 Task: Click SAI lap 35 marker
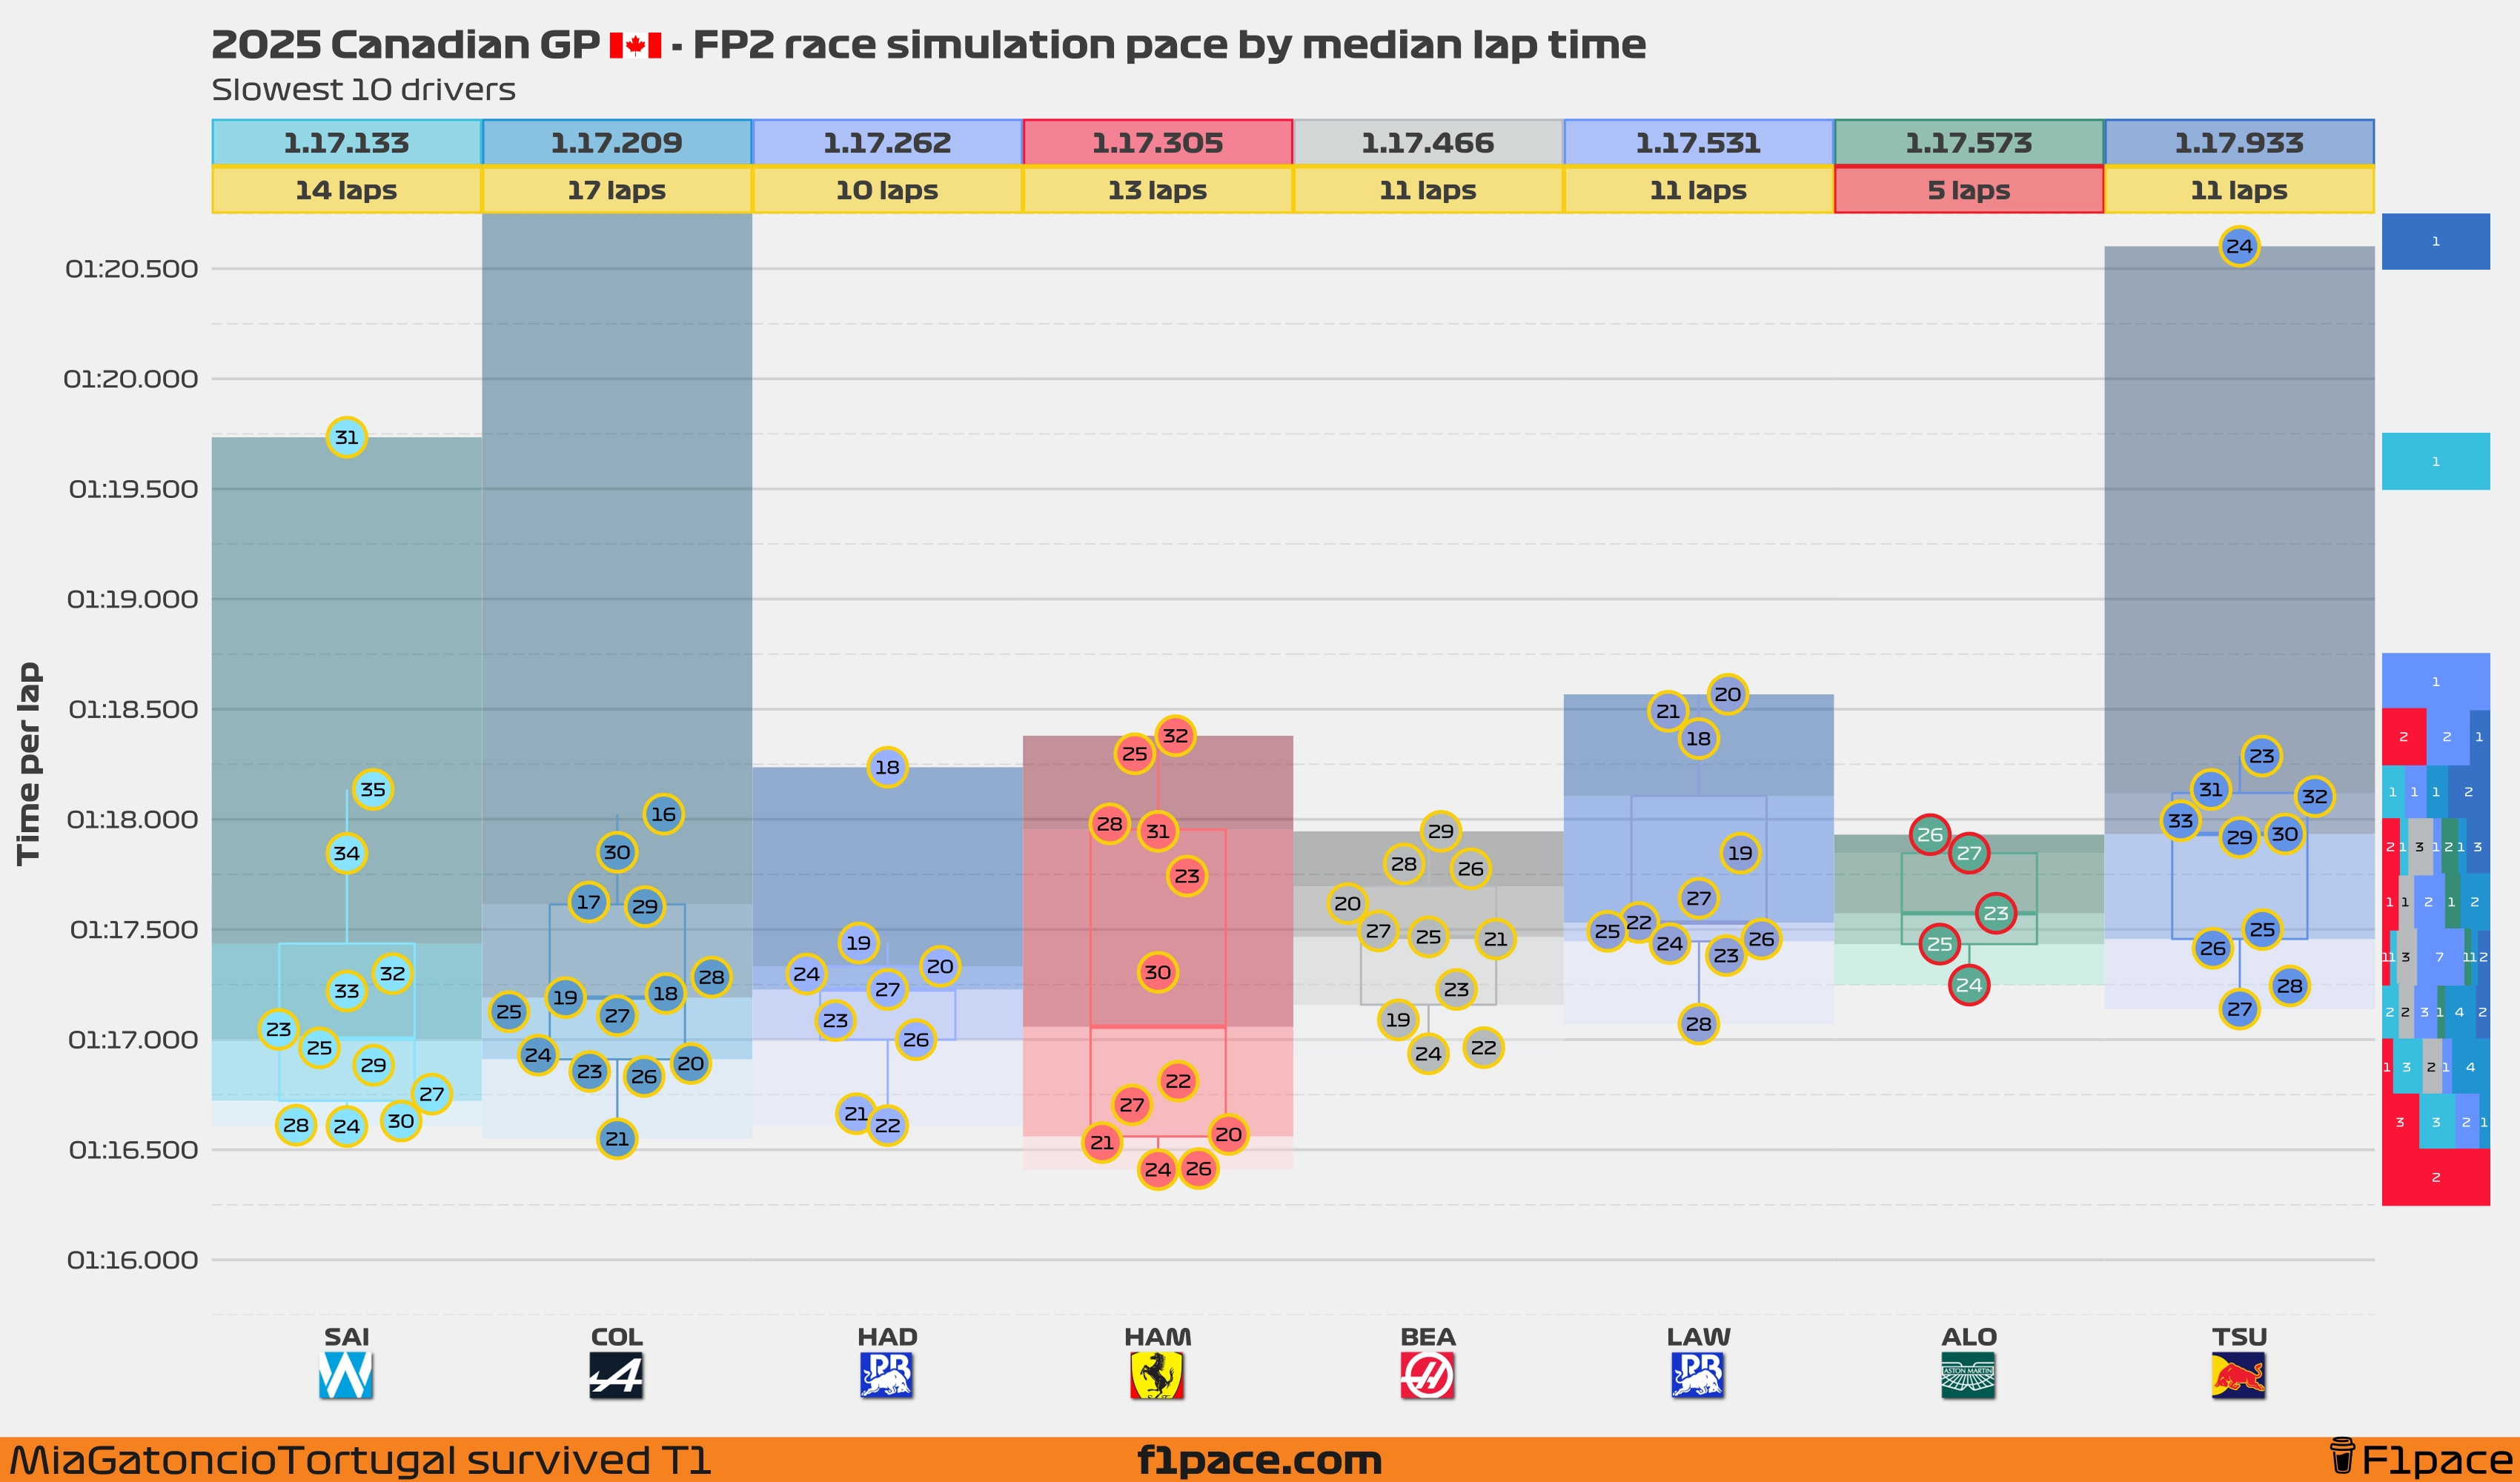pyautogui.click(x=373, y=789)
